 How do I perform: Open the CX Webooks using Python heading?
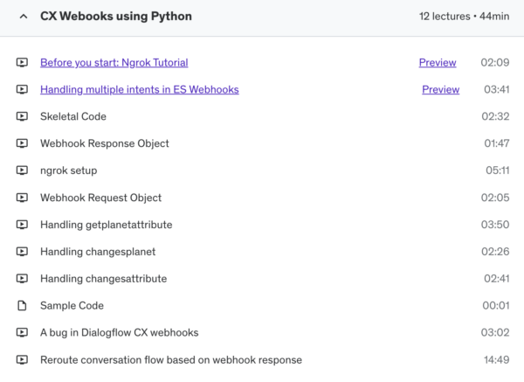116,16
